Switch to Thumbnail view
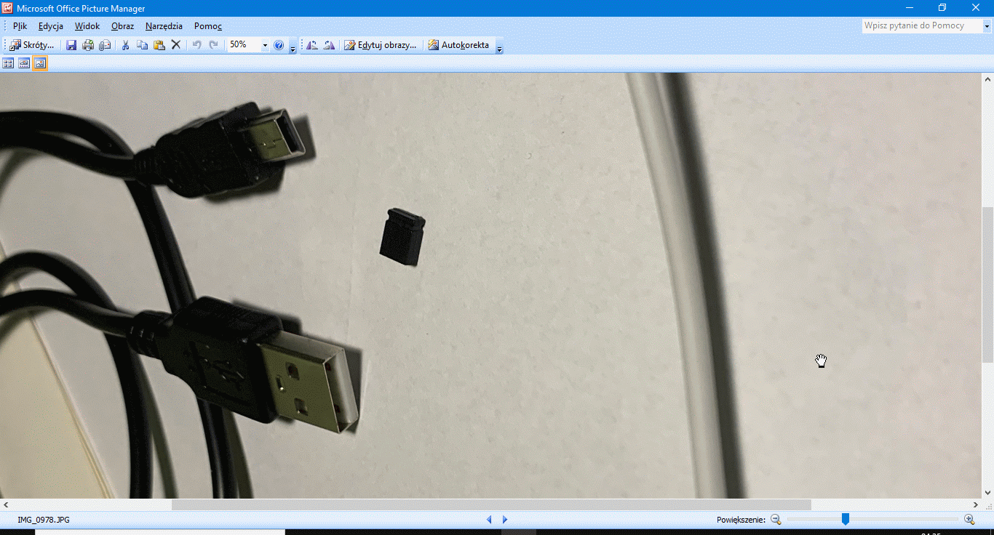 (x=8, y=63)
